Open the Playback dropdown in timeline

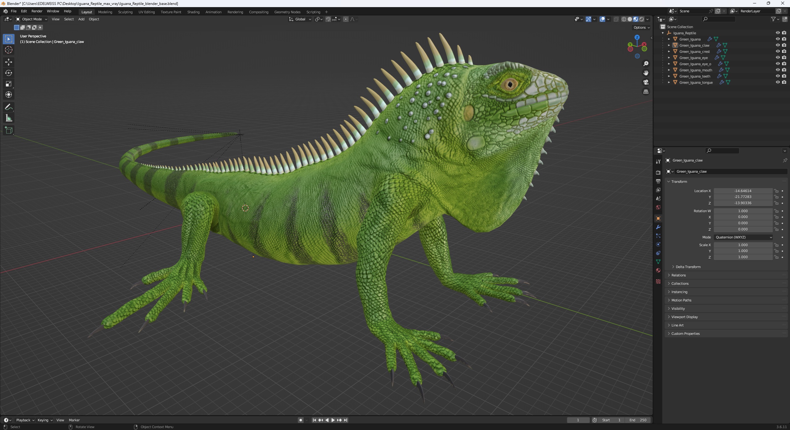pyautogui.click(x=25, y=420)
